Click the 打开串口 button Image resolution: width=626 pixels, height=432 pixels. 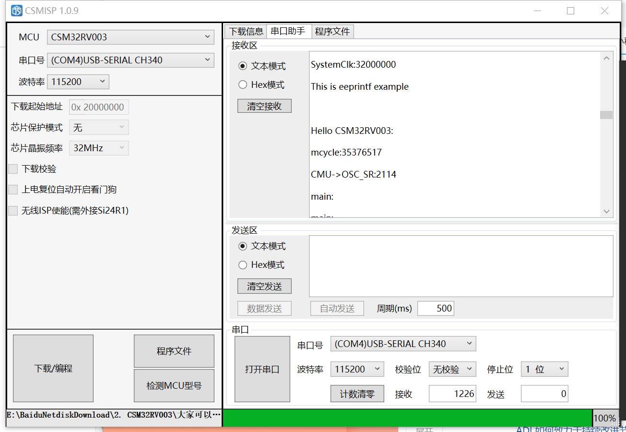point(262,369)
